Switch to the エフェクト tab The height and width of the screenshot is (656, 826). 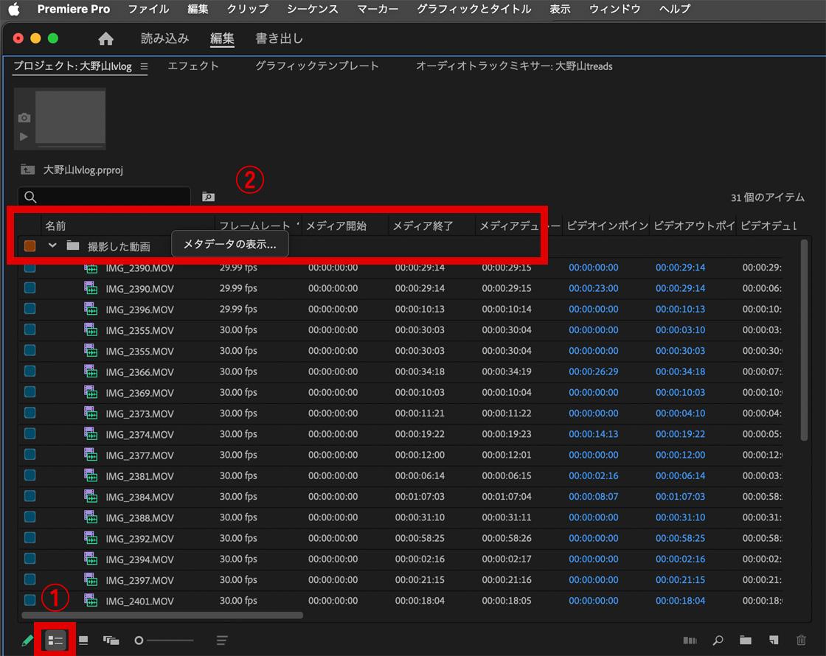(x=193, y=66)
